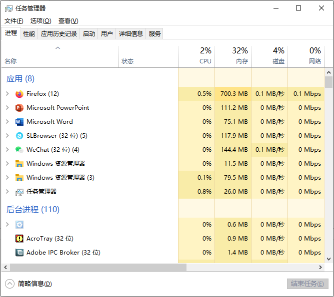The width and height of the screenshot is (334, 297).
Task: Sort by the 内存 column header
Action: (x=233, y=57)
